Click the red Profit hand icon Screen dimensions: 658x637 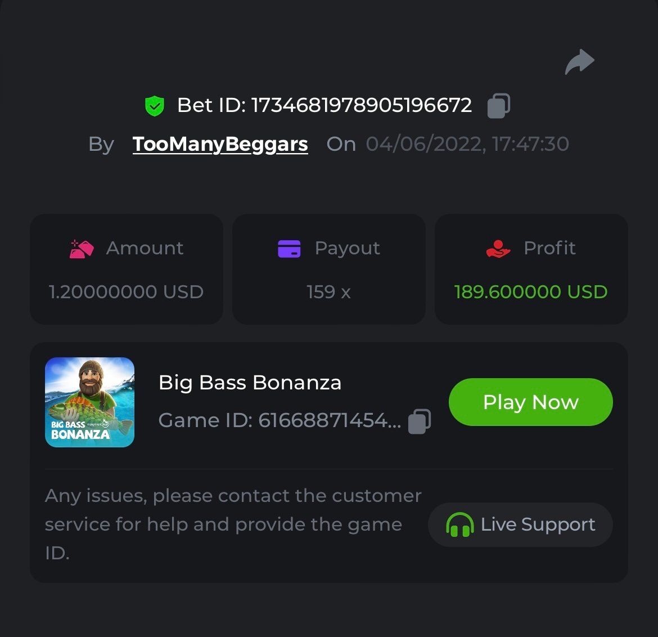(498, 249)
